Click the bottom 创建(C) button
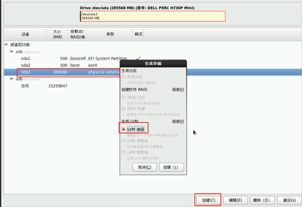 [208, 200]
